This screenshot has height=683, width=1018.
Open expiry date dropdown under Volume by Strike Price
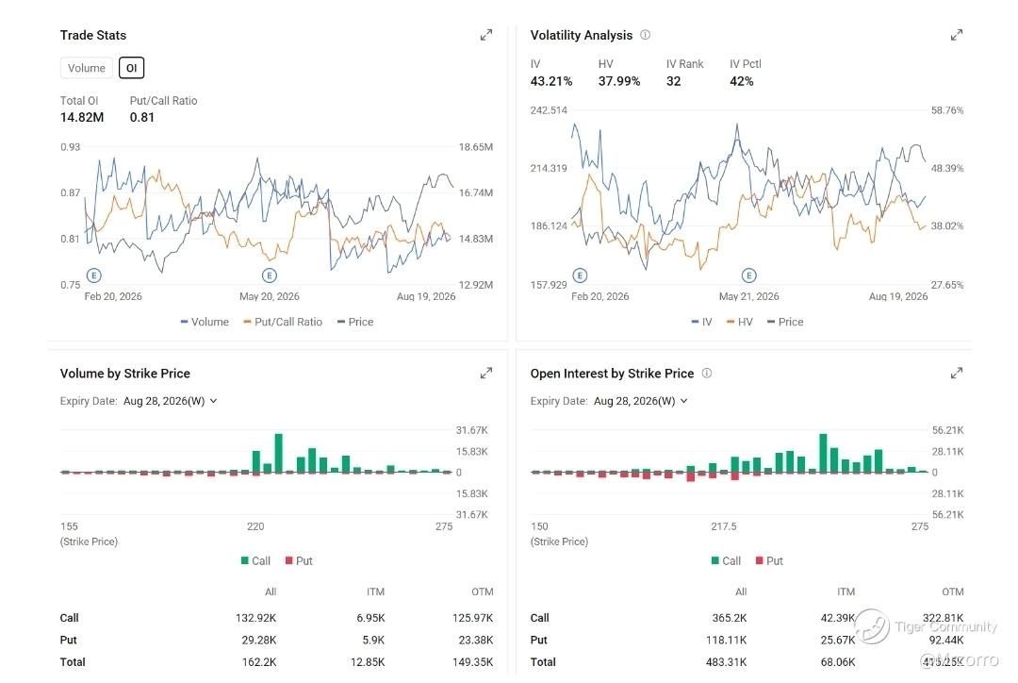pos(170,401)
